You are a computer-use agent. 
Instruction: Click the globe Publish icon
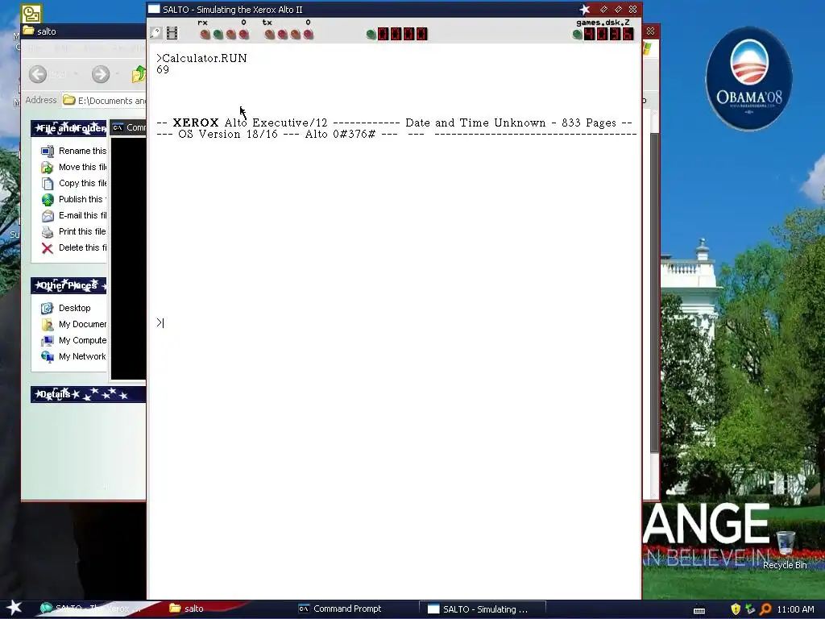coord(48,200)
